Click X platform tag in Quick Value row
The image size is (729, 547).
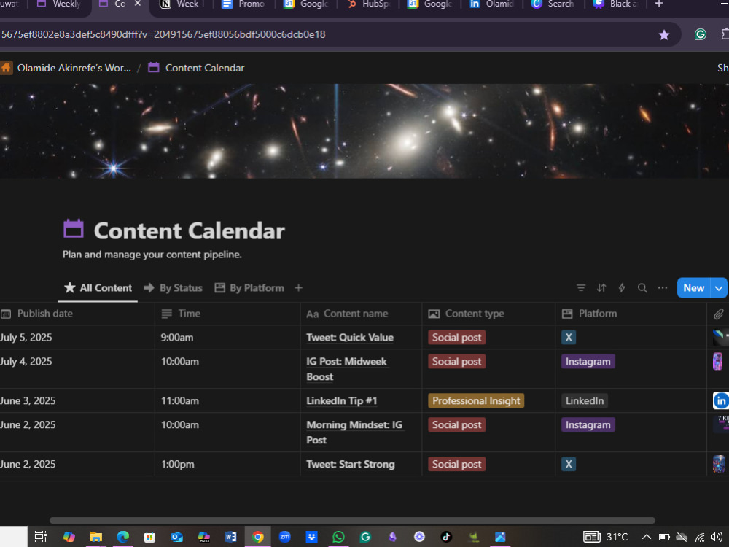(569, 337)
